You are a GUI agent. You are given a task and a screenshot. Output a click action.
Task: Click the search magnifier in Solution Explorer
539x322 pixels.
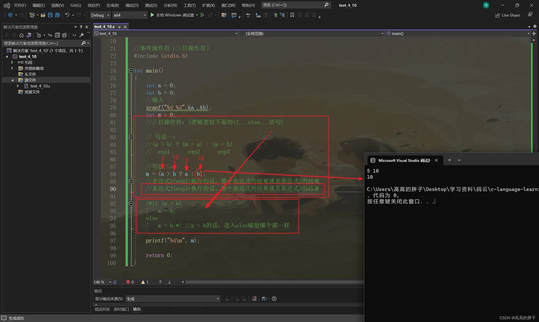83,43
